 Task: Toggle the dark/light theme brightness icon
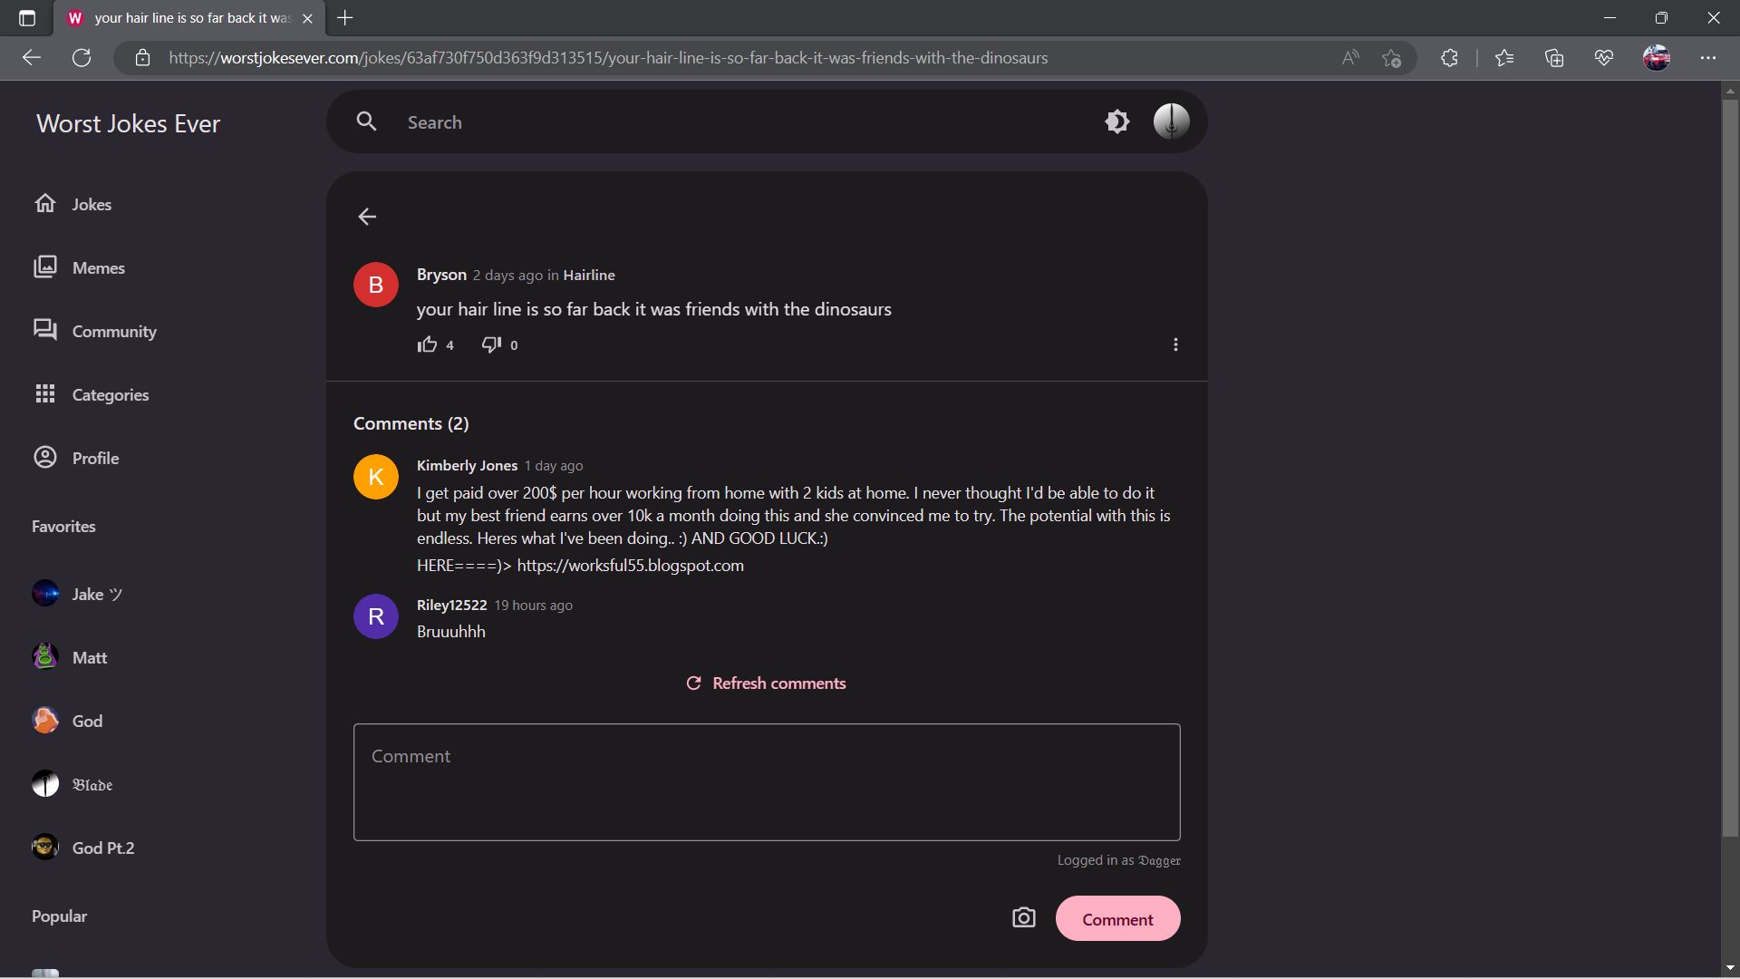pos(1117,121)
